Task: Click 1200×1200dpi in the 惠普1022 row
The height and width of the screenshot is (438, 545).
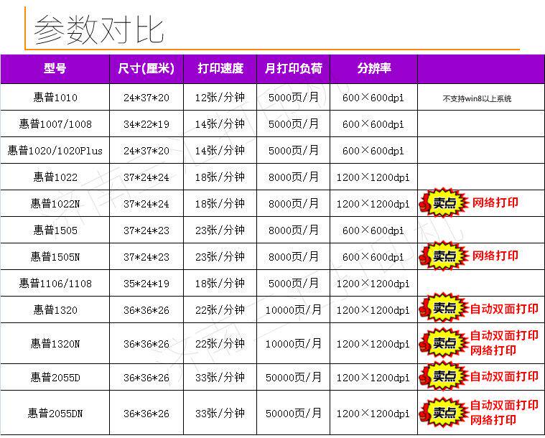Action: (x=373, y=177)
